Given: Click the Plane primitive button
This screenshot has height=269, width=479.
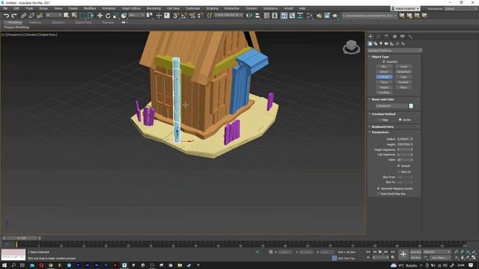Looking at the screenshot, I should pyautogui.click(x=403, y=87).
